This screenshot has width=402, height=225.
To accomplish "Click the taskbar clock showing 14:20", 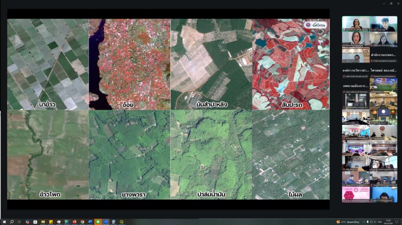I will (388, 222).
